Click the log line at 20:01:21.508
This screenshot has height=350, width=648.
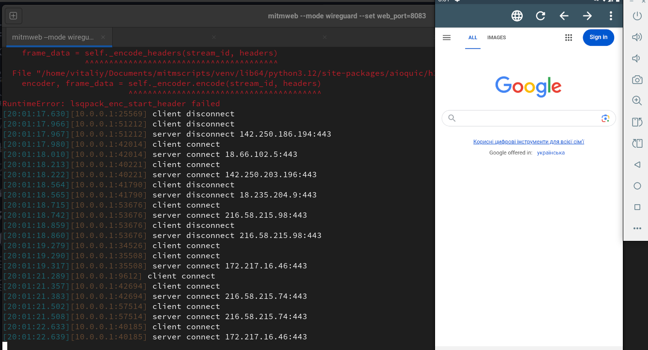[x=155, y=317]
